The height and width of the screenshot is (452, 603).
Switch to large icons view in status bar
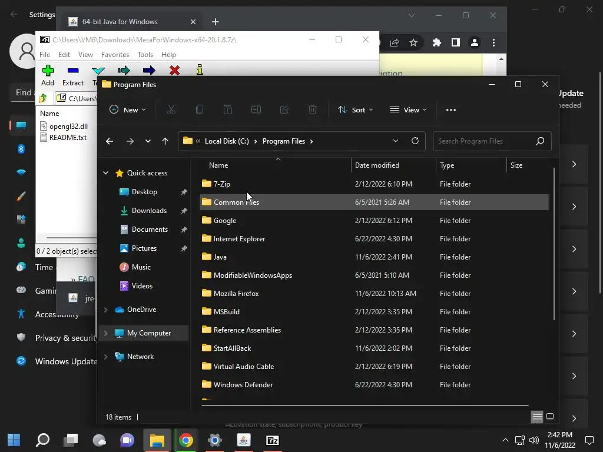point(550,417)
